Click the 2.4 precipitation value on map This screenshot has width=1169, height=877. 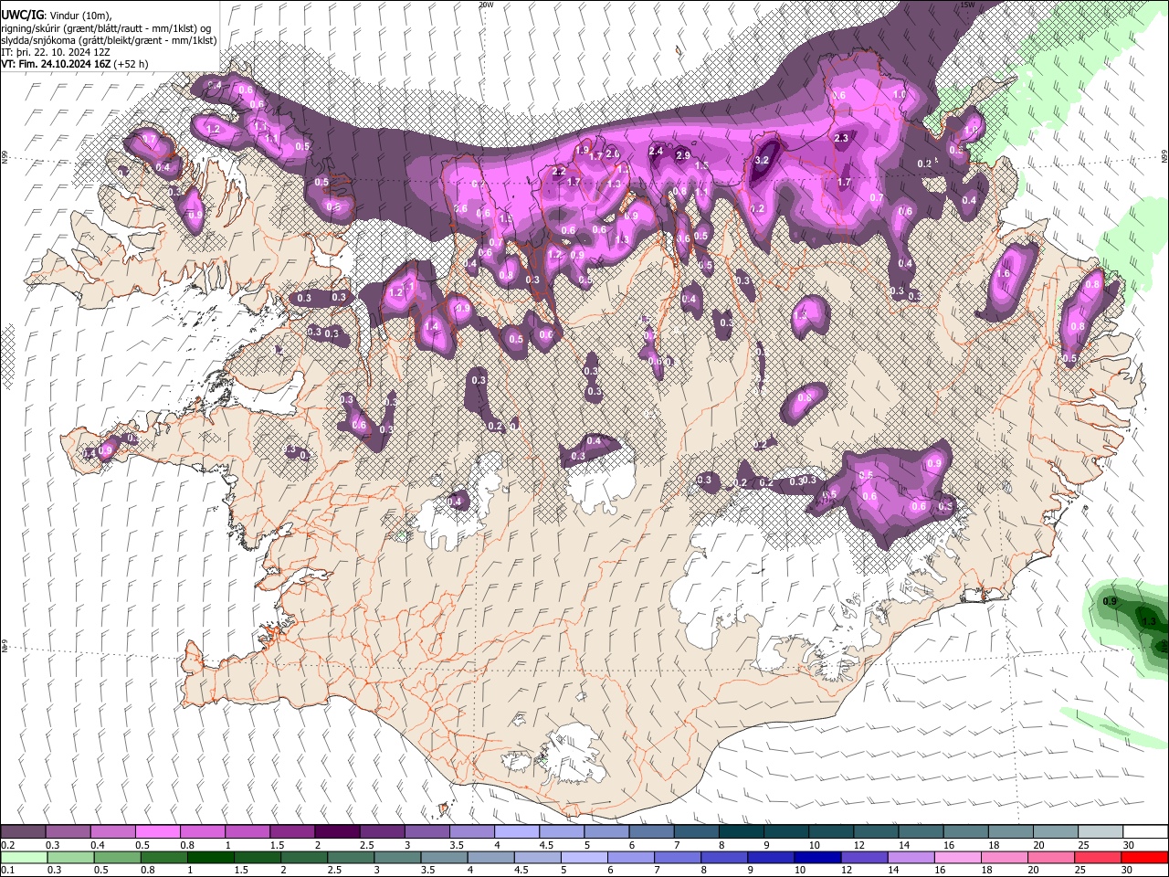tap(656, 151)
